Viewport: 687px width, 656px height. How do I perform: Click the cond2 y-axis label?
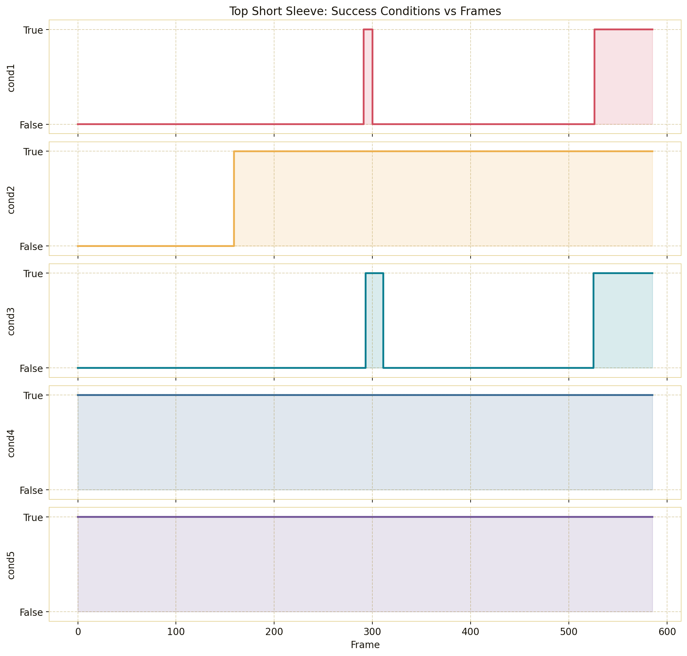coord(11,199)
